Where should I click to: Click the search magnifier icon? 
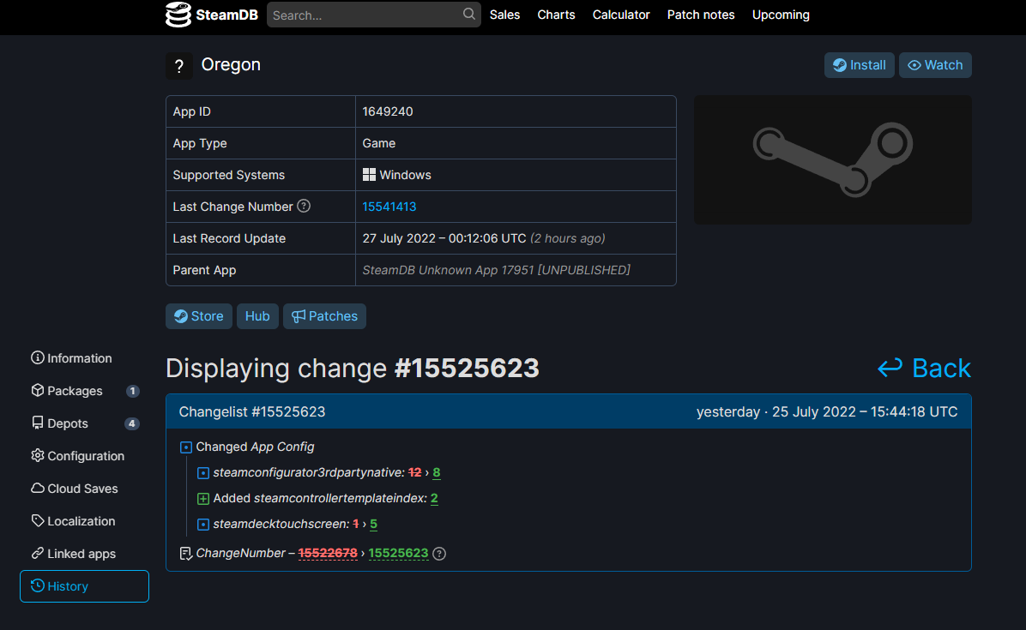click(468, 14)
